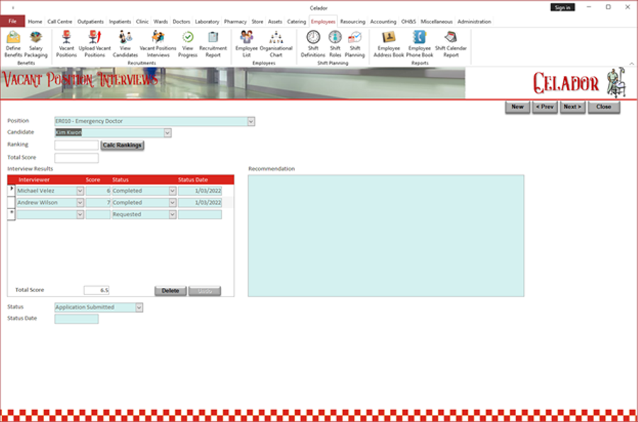Switch to the Pharmacy ribbon tab

[235, 21]
